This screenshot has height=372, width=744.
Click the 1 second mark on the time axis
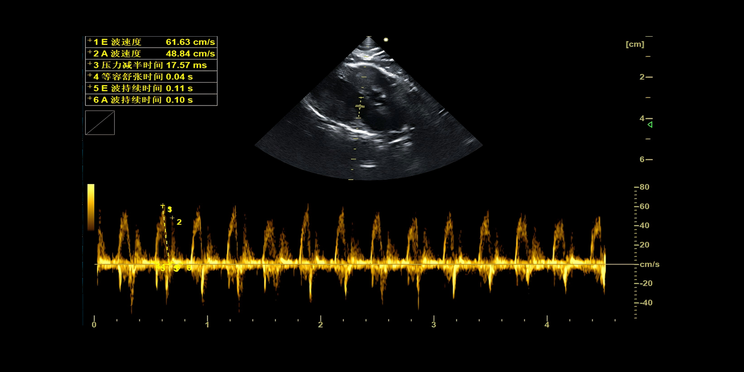click(x=207, y=324)
